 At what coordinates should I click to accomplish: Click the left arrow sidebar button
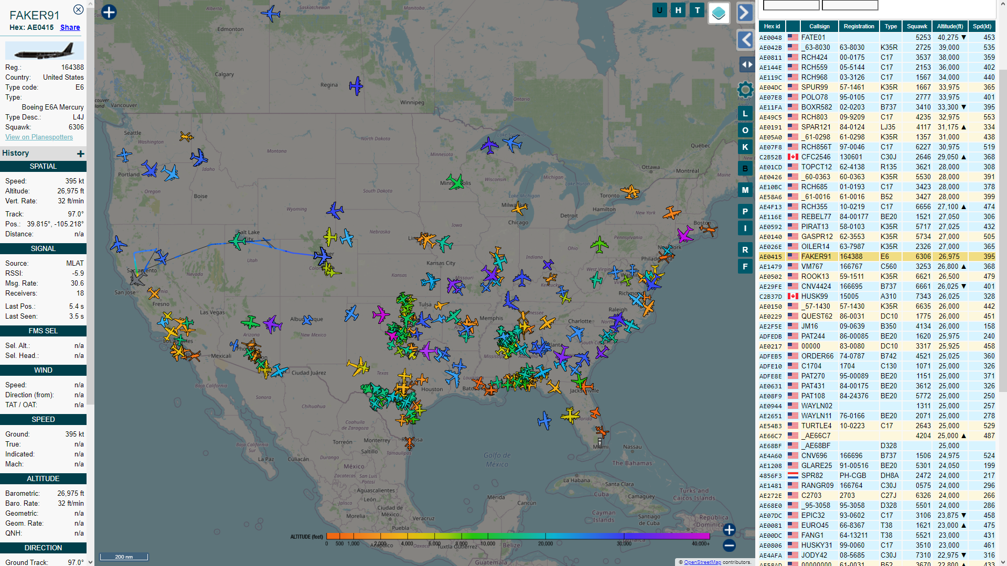tap(745, 39)
